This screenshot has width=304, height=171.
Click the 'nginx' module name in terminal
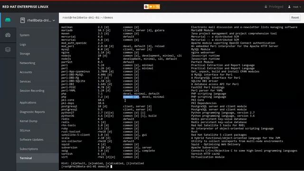coord(66,53)
